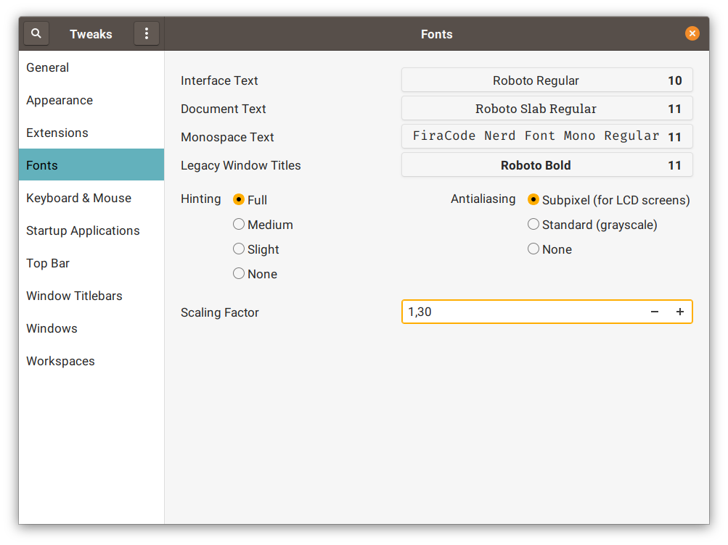Screen dimensions: 728x545
Task: Click the Scaling Factor label
Action: tap(220, 312)
